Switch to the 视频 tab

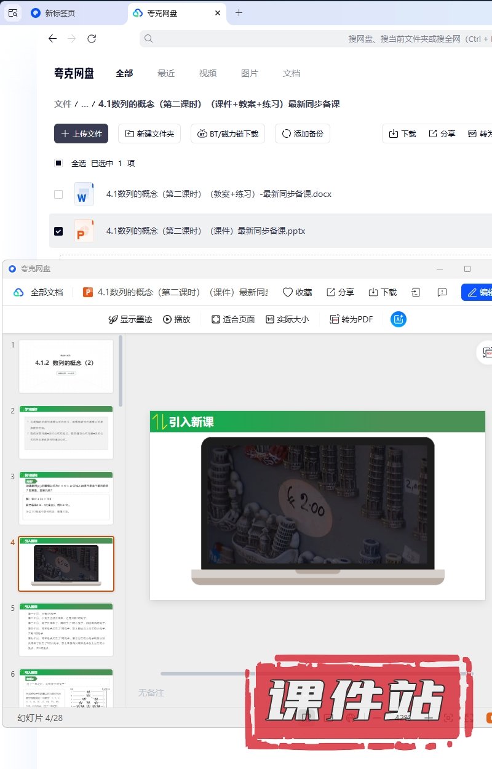[208, 73]
